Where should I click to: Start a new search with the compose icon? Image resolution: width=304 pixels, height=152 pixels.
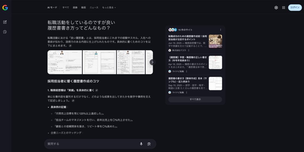pos(5,22)
